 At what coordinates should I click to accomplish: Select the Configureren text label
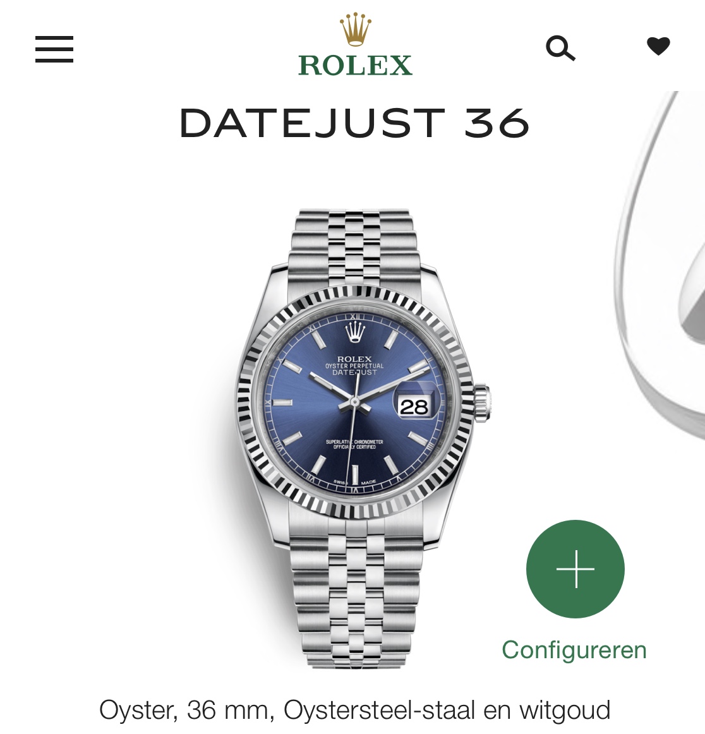pyautogui.click(x=574, y=650)
